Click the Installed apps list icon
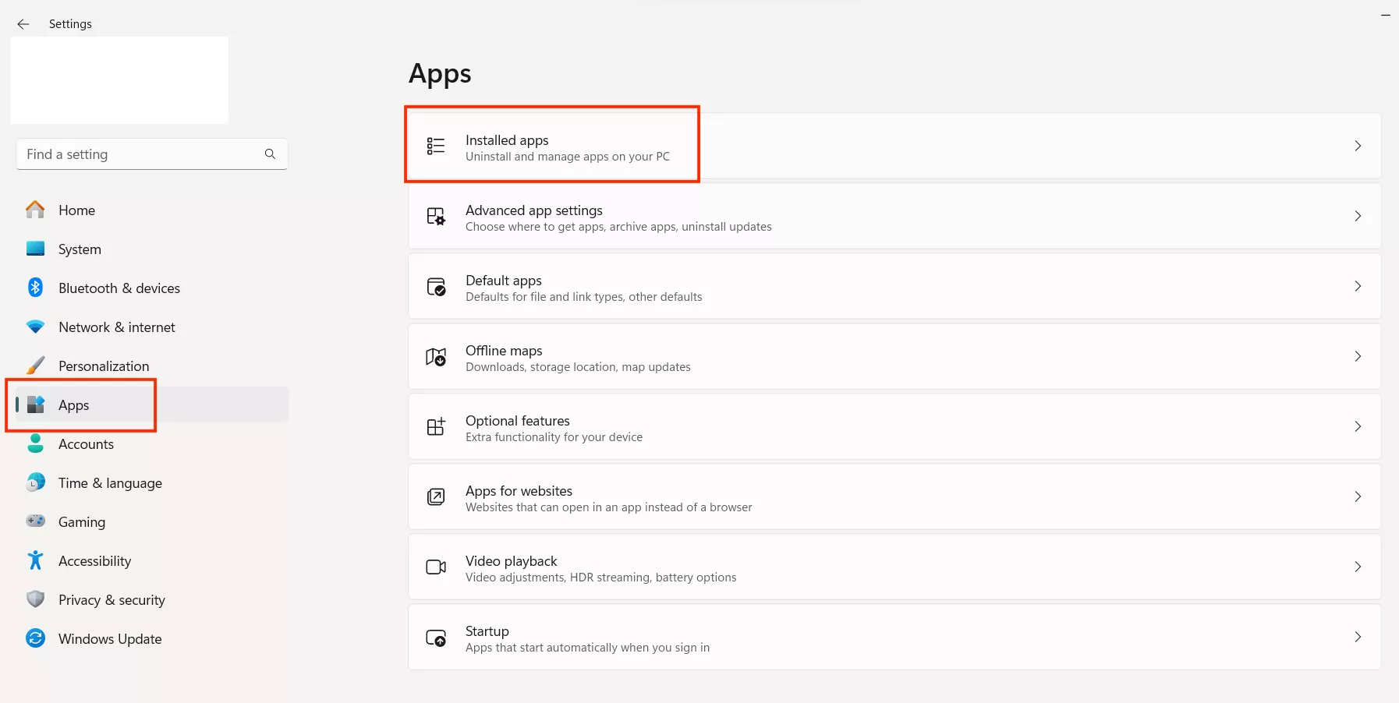The height and width of the screenshot is (703, 1399). tap(436, 146)
